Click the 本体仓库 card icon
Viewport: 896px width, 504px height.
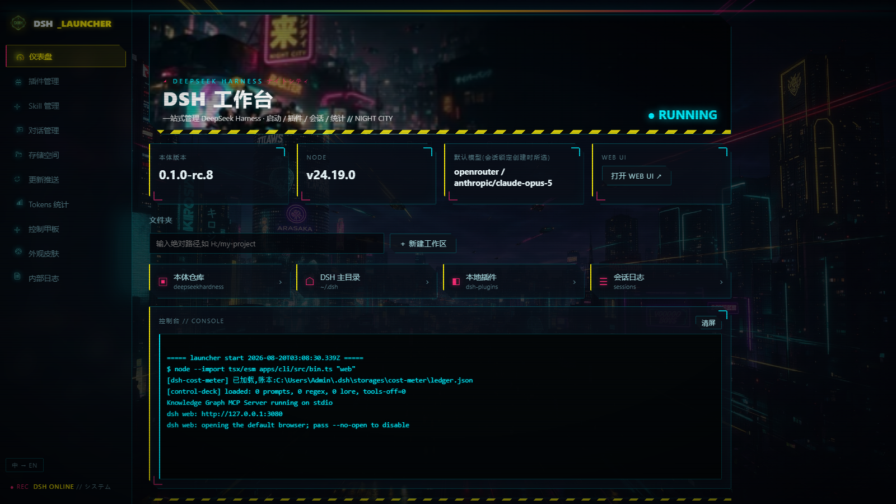point(163,282)
